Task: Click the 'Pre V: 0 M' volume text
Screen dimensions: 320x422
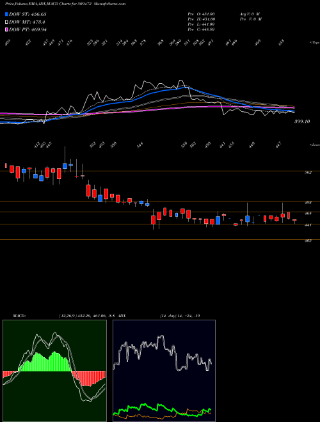Action: click(x=250, y=19)
